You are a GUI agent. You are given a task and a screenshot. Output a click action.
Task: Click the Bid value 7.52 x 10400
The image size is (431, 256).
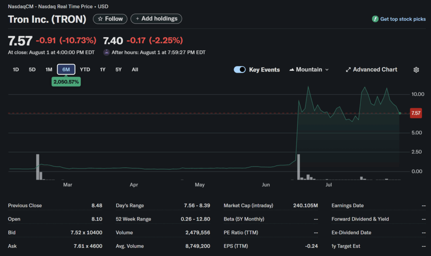pyautogui.click(x=86, y=232)
